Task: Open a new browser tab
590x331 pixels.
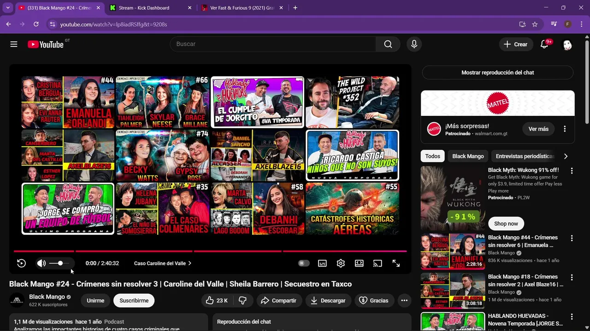Action: tap(295, 8)
